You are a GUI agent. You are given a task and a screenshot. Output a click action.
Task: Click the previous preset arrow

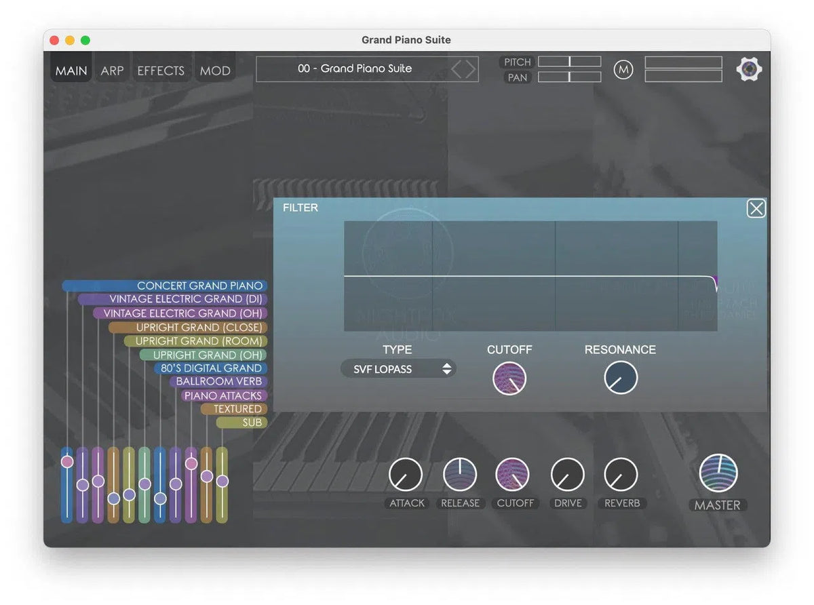pyautogui.click(x=458, y=69)
